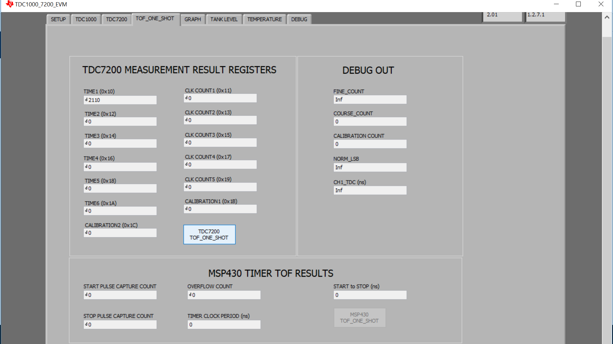Click the TI logo in the title bar
This screenshot has height=344, width=613.
point(9,4)
